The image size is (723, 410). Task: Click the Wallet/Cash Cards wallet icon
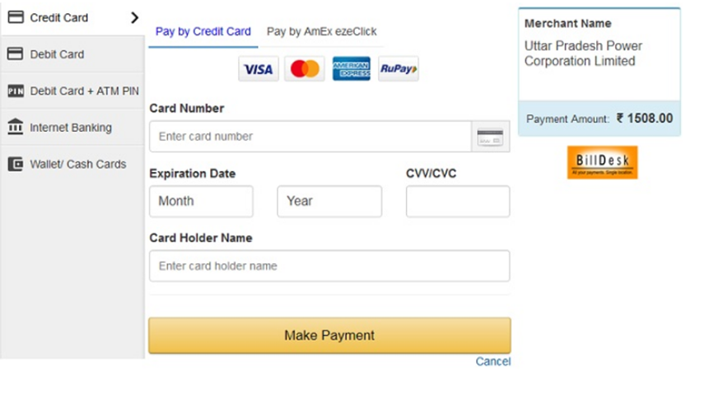point(15,164)
